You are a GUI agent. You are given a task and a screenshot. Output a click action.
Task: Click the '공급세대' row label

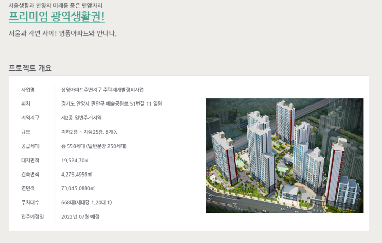30,146
